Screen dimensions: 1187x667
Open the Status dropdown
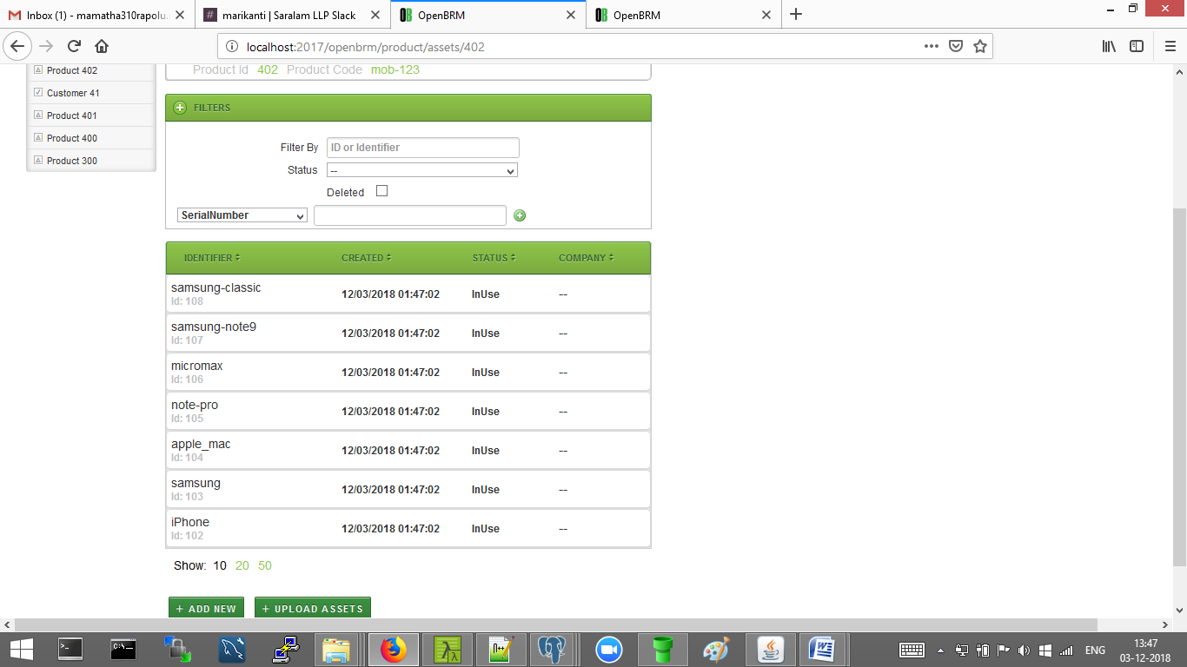pyautogui.click(x=422, y=170)
